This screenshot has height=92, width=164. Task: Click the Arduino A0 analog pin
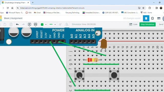pos(72,42)
